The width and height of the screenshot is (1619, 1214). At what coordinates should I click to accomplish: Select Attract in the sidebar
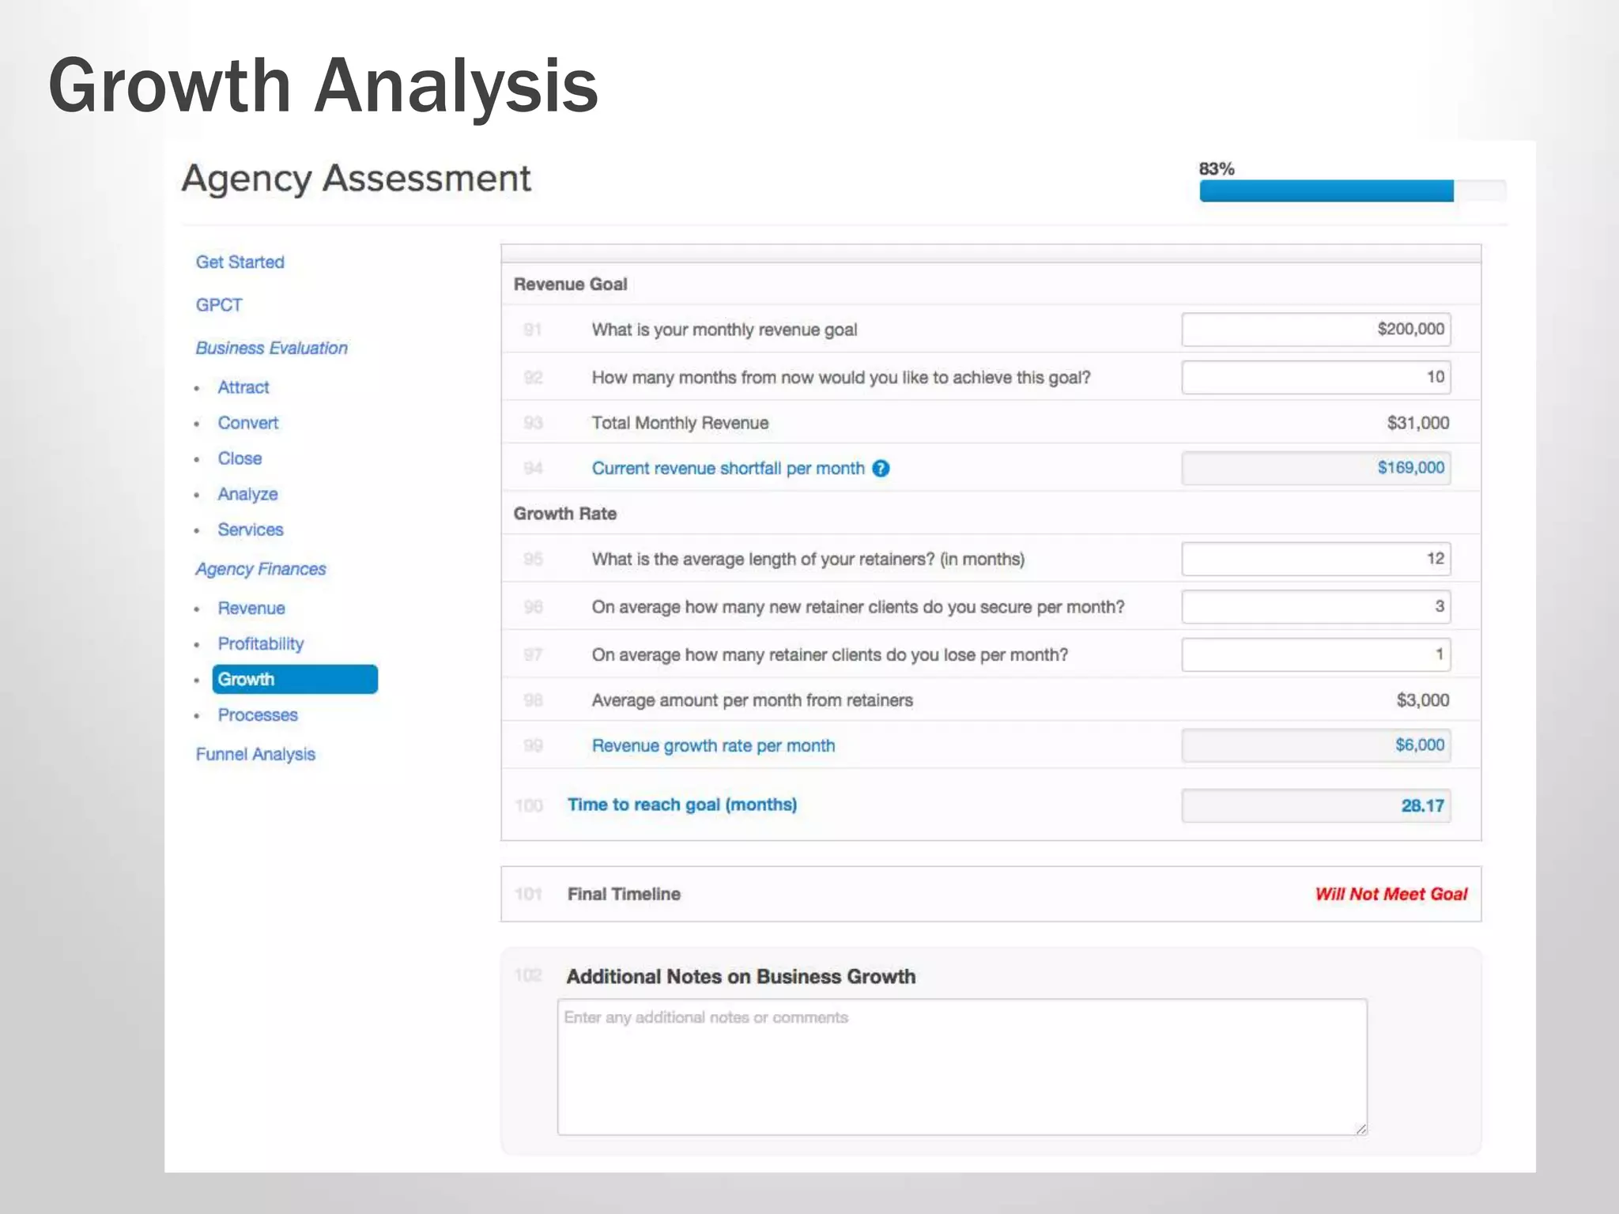click(243, 387)
